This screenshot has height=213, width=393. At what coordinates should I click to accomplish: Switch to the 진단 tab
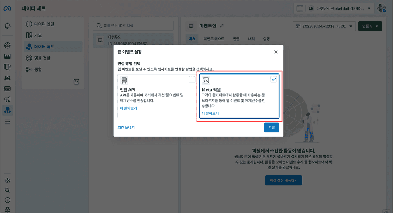(x=236, y=38)
